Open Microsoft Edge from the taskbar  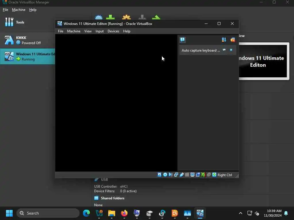(86, 213)
